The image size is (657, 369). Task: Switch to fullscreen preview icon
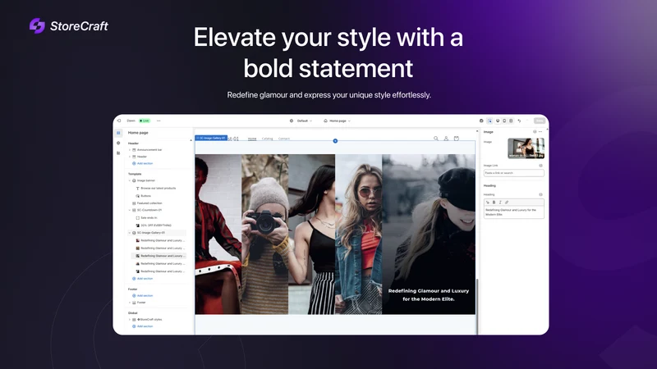[511, 121]
